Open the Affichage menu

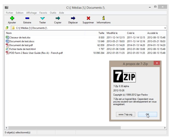click(31, 13)
